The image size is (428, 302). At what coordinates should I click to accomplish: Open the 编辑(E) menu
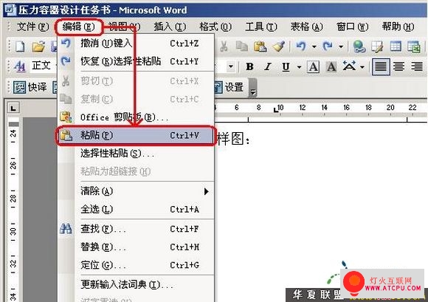click(79, 27)
